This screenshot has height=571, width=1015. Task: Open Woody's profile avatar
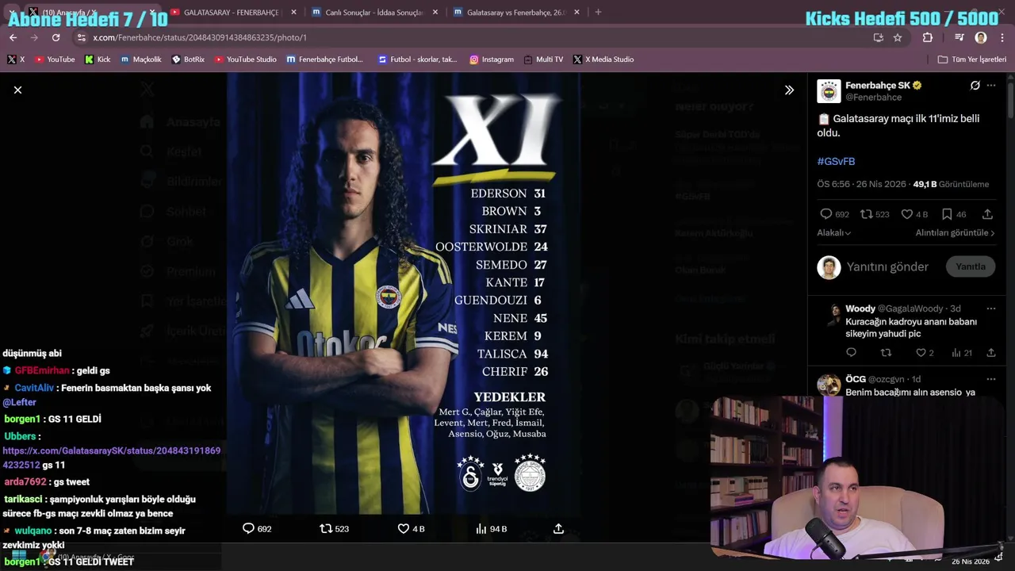pyautogui.click(x=833, y=313)
